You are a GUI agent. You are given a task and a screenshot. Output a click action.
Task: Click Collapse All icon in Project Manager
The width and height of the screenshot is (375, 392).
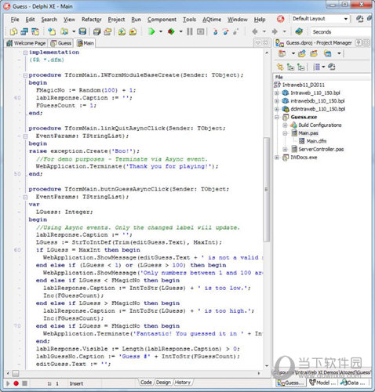tap(301, 67)
